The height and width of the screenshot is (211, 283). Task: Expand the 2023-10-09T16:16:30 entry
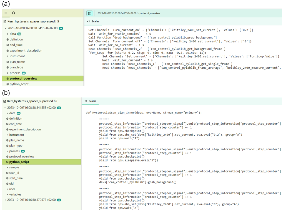coord(5,200)
